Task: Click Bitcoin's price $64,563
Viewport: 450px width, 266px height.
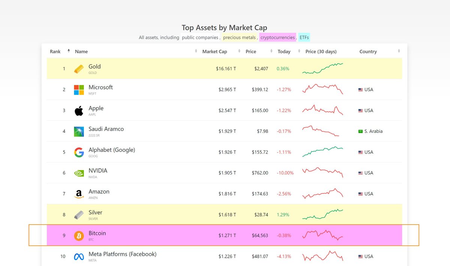Action: tap(260, 236)
